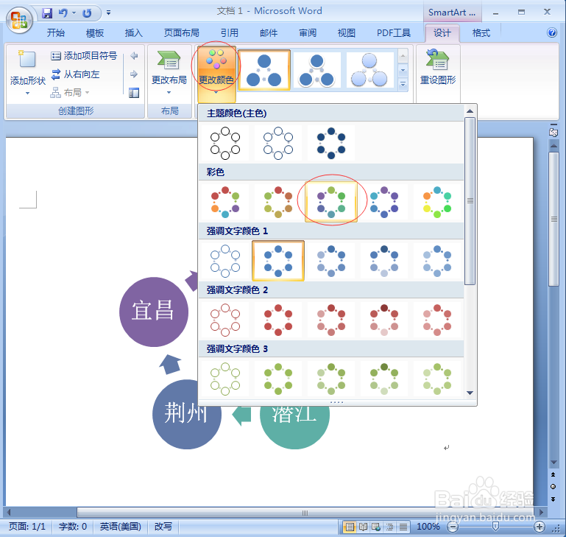
Task: Pick the dark blue filled 主题颜色 swatch
Action: point(331,143)
